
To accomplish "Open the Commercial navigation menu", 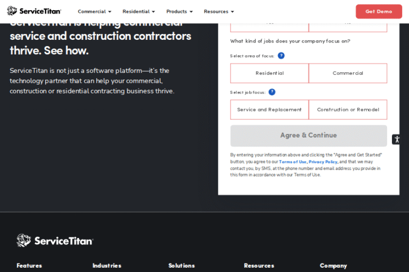I will 94,12.
